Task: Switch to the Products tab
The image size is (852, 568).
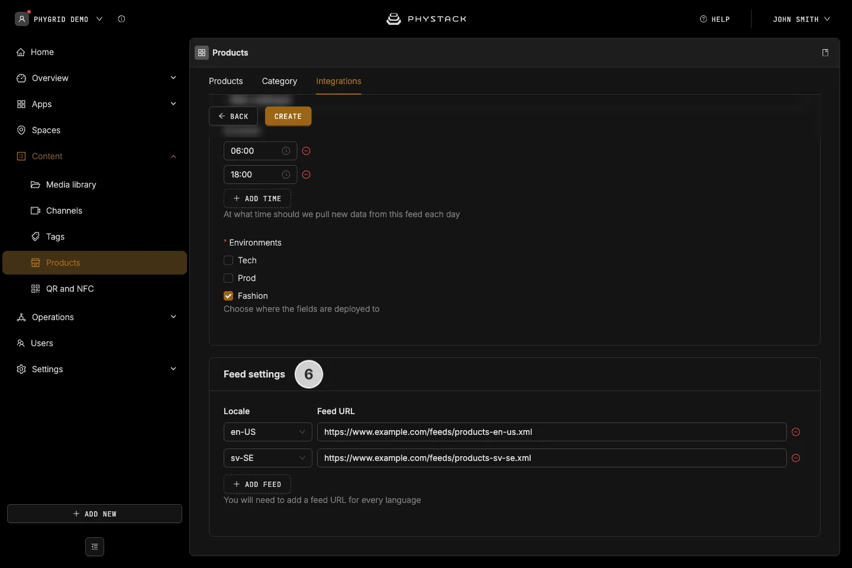Action: point(226,81)
